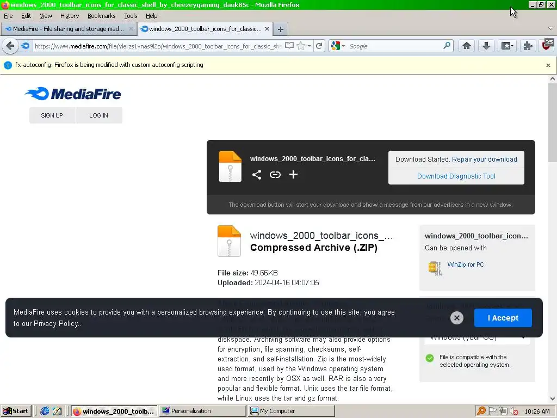Switch to Personalization taskbar window
The height and width of the screenshot is (418, 557).
[x=202, y=411]
